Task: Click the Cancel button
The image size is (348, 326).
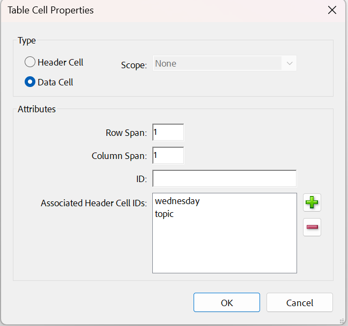Action: point(300,302)
